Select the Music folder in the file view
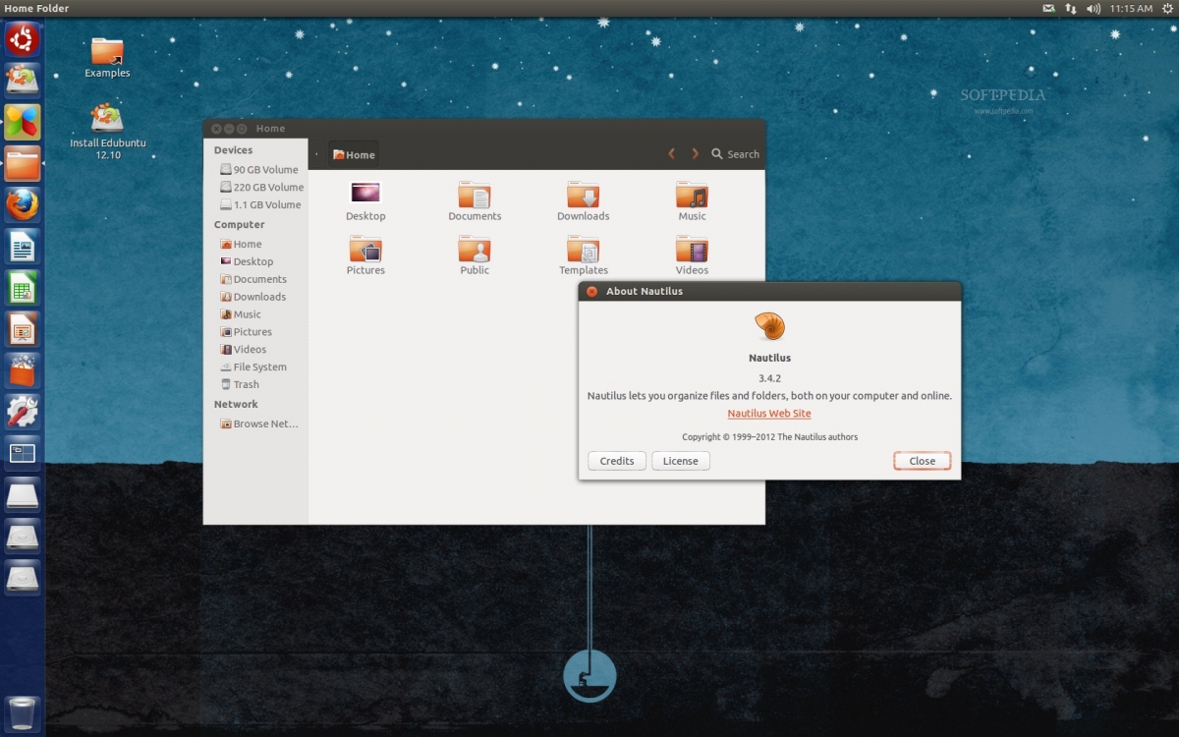This screenshot has height=737, width=1179. 691,196
